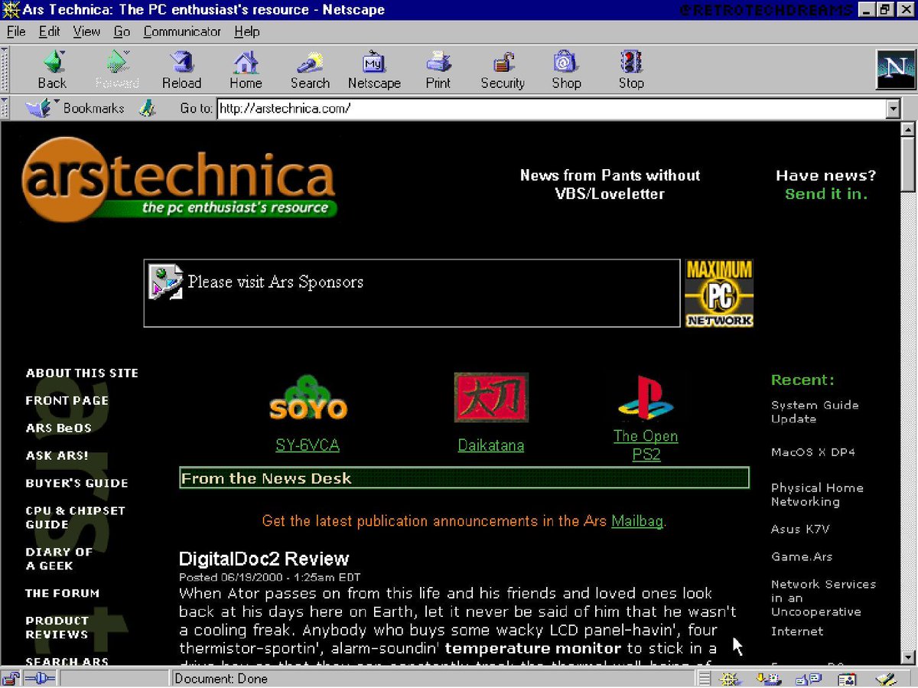This screenshot has height=688, width=918.
Task: Open System Guide Update recent item
Action: tap(815, 412)
